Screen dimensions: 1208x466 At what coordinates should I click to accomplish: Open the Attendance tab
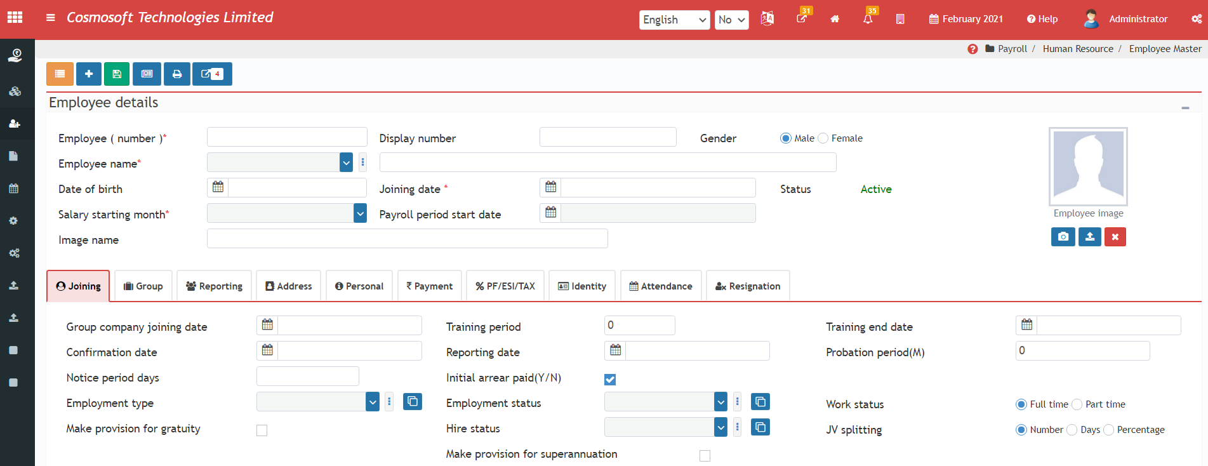coord(661,286)
